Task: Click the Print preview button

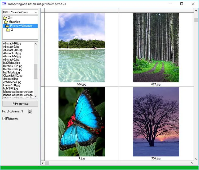Action: (20, 104)
